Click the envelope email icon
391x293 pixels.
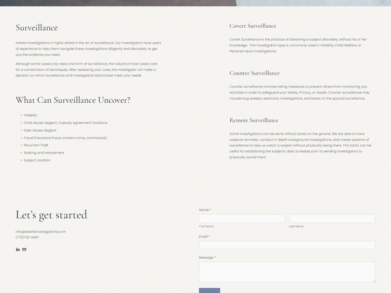24,249
